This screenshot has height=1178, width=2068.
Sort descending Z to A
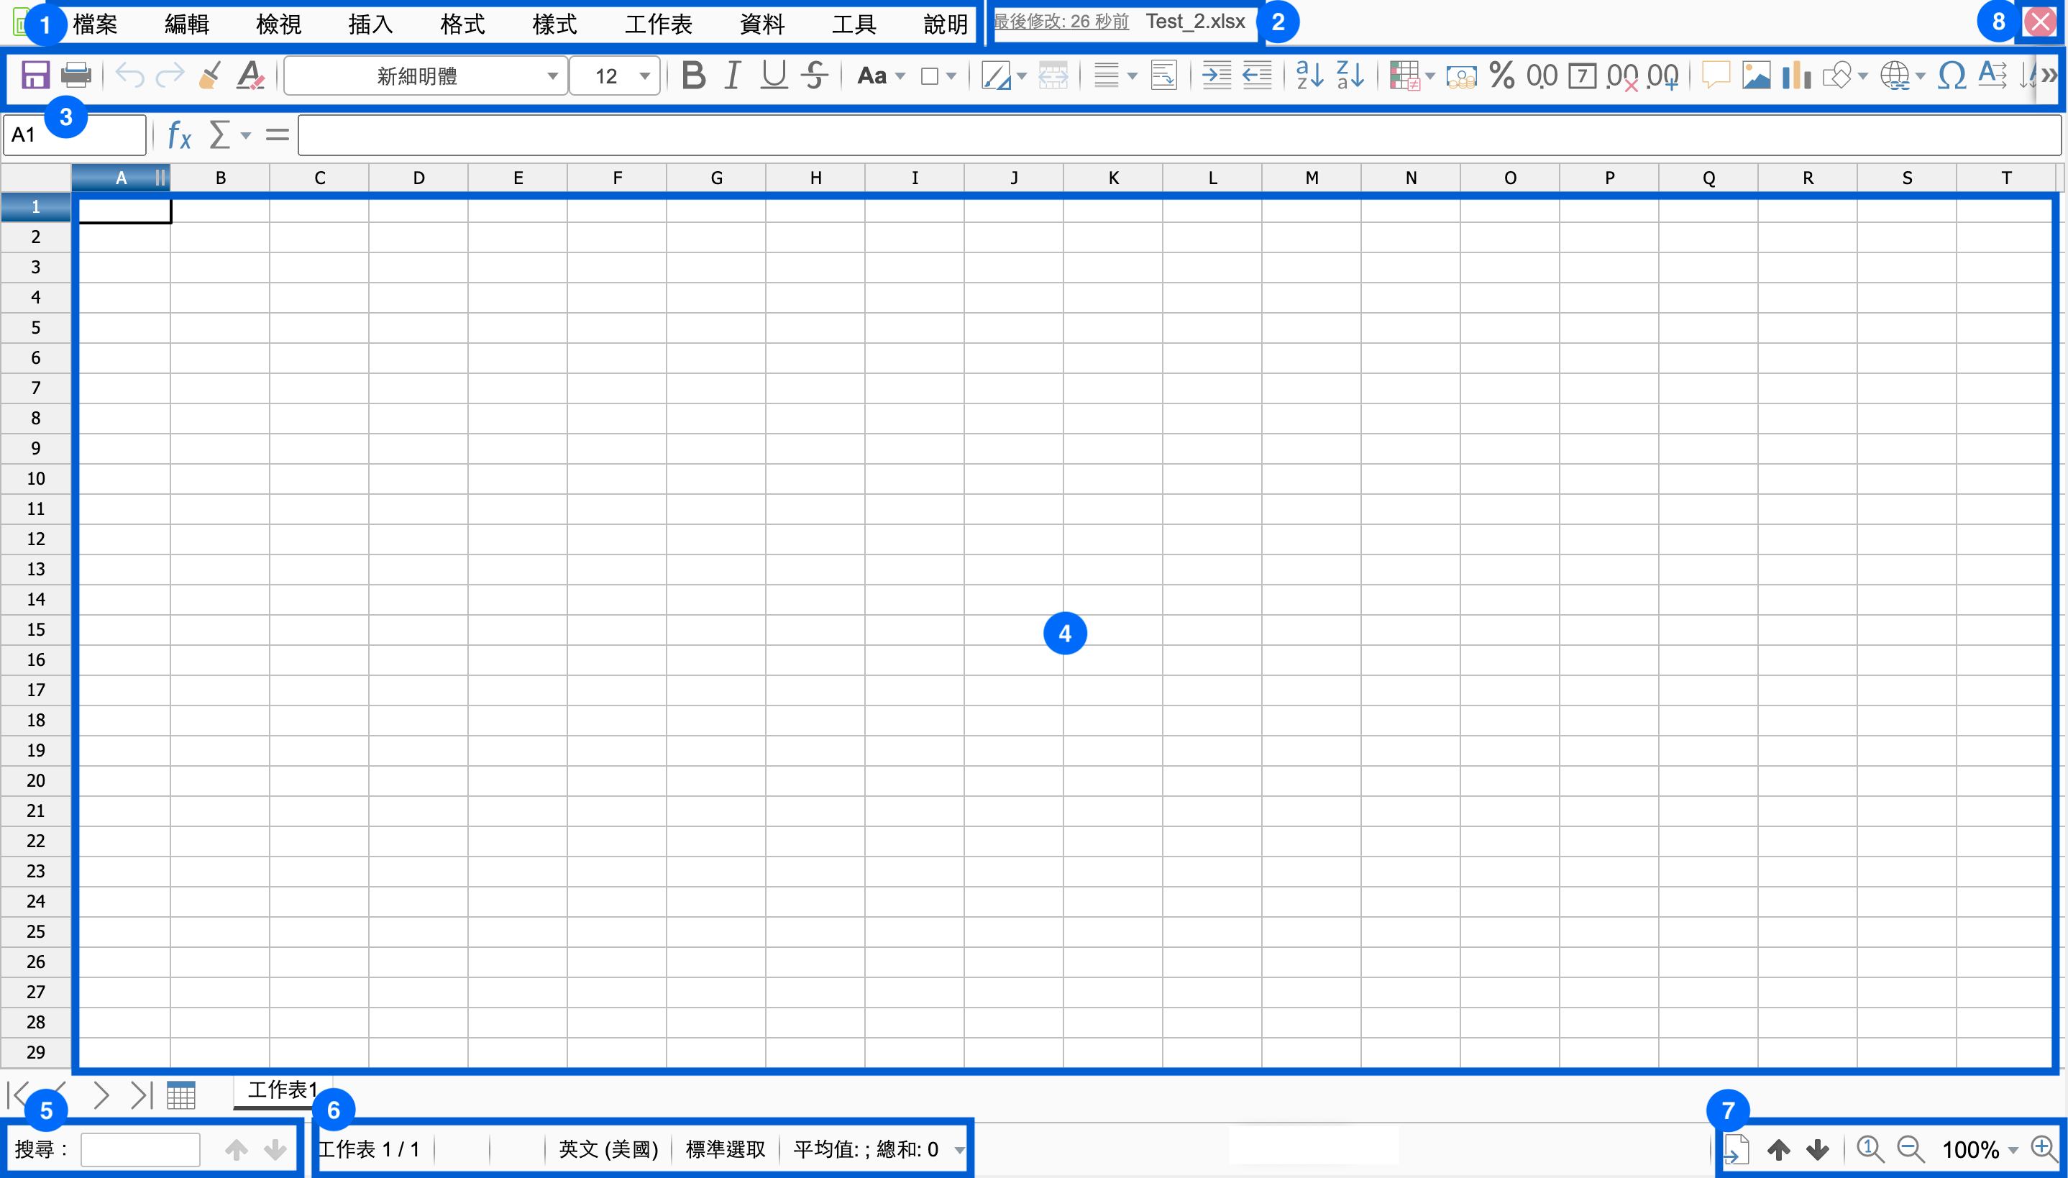tap(1350, 76)
